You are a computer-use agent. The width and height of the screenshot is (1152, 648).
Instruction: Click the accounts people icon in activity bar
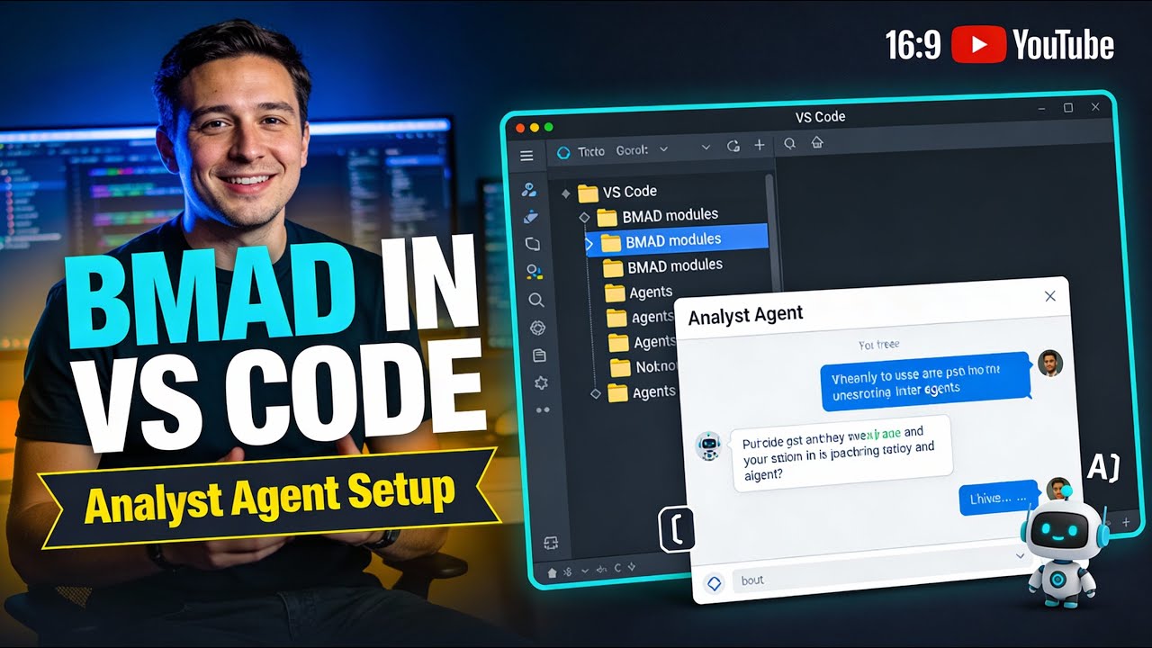click(x=530, y=189)
